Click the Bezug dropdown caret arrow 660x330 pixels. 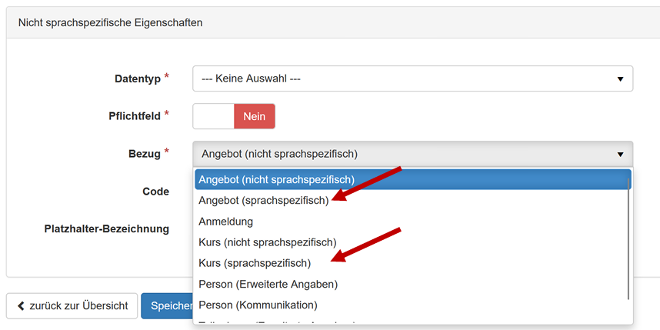620,154
